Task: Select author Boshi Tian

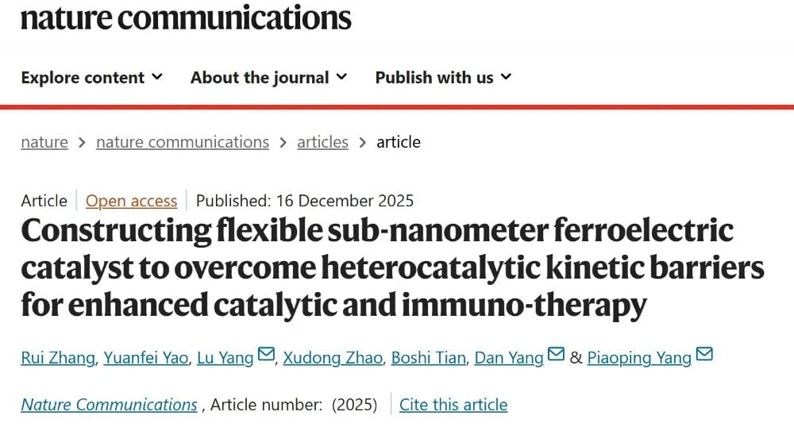Action: point(429,358)
